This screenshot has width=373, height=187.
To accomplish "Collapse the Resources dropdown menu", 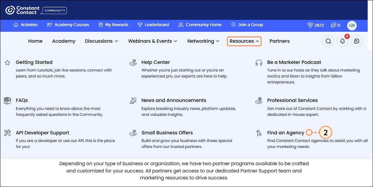I will [244, 41].
